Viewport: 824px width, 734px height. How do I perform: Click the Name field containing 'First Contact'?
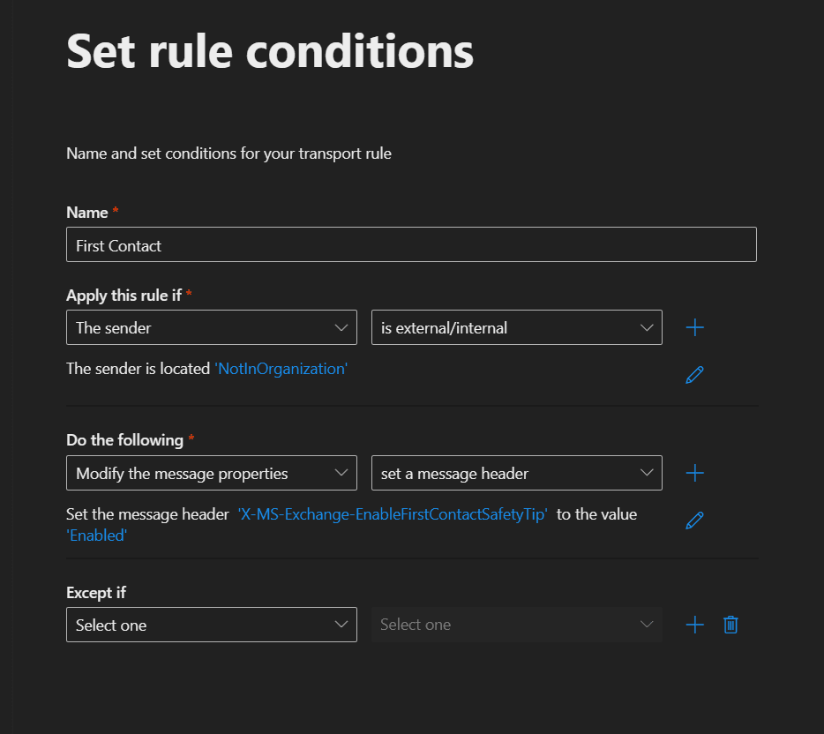point(411,245)
